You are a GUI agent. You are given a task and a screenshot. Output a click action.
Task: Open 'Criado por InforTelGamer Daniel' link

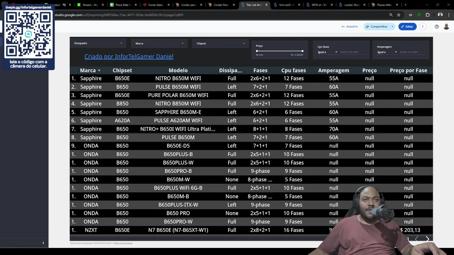[129, 56]
